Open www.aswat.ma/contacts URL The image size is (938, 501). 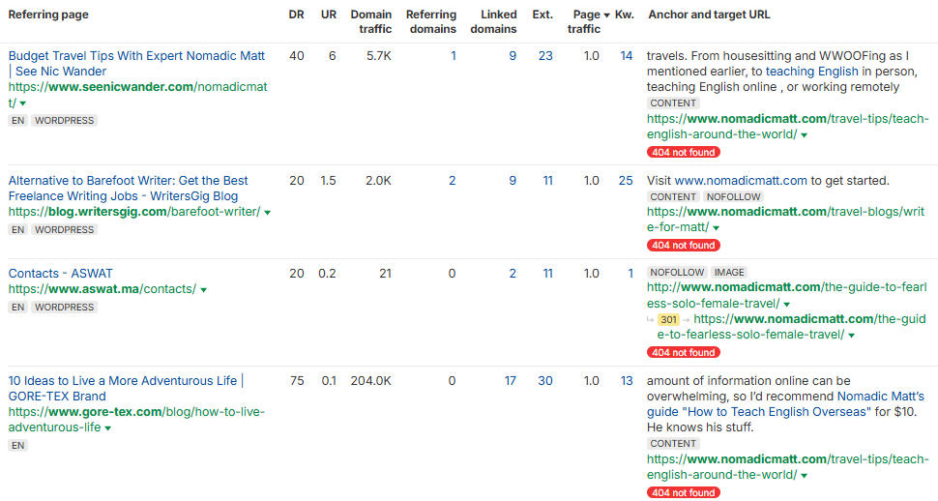tap(103, 289)
